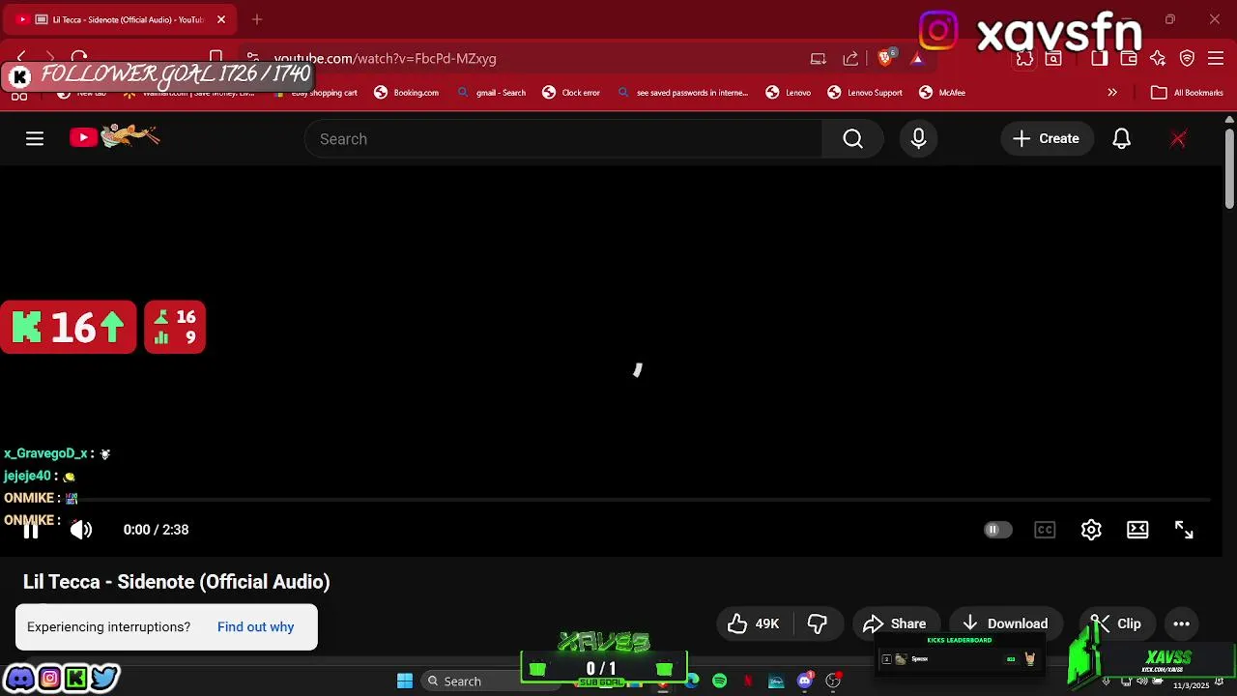Dislike this video

pos(818,623)
